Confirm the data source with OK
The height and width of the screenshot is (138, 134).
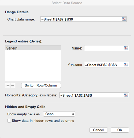tap(120, 130)
